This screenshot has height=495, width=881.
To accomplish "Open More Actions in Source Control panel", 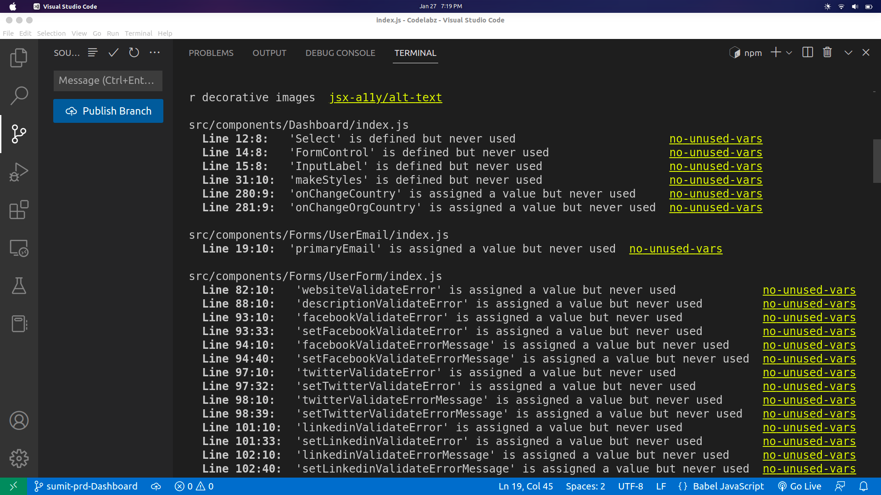I will 155,53.
